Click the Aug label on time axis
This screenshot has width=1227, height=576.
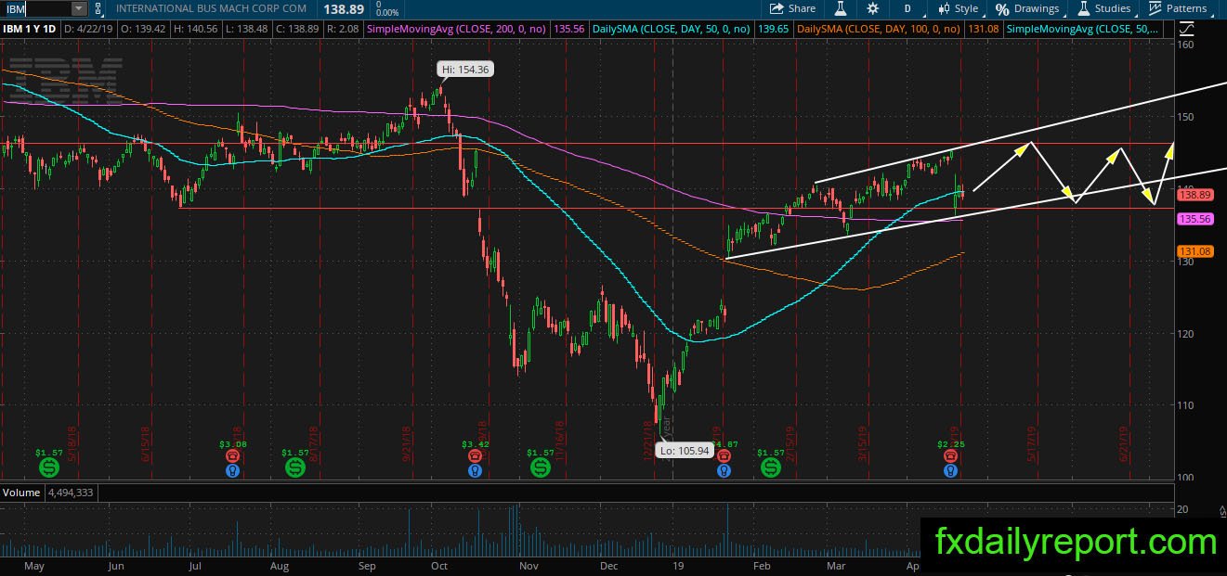(x=280, y=565)
